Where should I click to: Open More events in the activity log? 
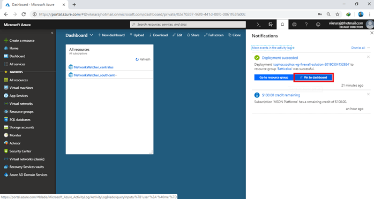(x=273, y=48)
